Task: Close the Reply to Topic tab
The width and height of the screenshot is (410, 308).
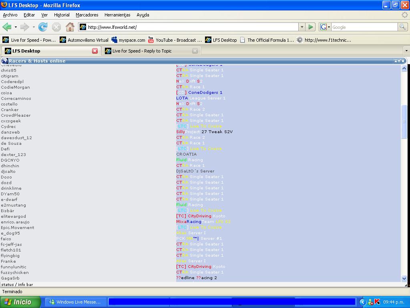Action: pyautogui.click(x=195, y=51)
